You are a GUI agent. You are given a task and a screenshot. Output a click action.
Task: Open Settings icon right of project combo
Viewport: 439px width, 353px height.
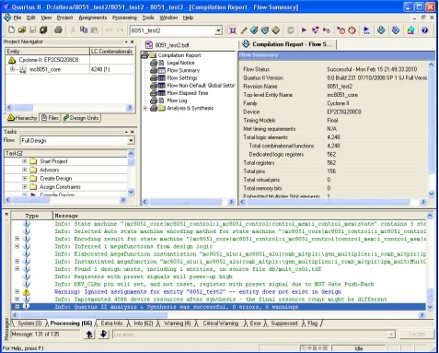click(233, 30)
